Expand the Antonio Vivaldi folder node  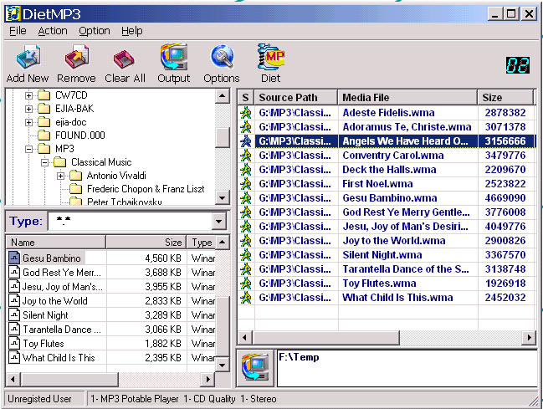pyautogui.click(x=61, y=176)
